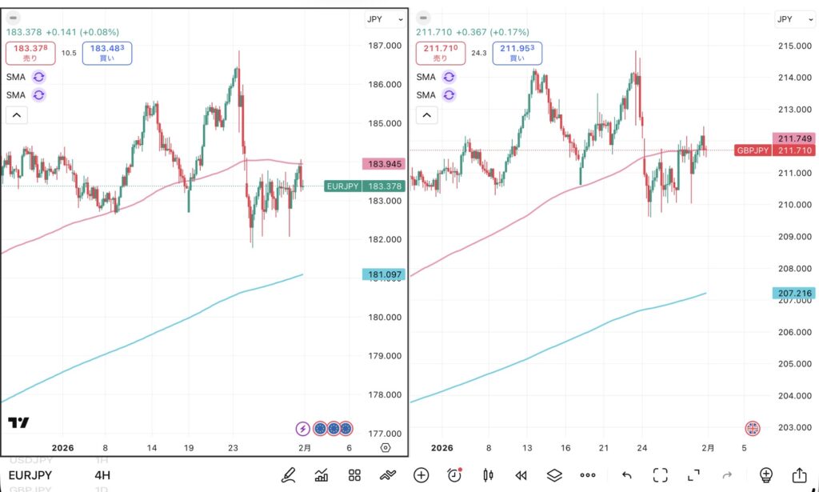Click the lightbulb idea icon
Viewport: 819px width, 492px height.
tap(766, 475)
